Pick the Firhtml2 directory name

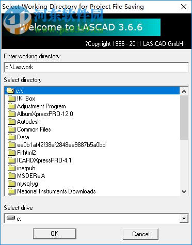coord(26,153)
